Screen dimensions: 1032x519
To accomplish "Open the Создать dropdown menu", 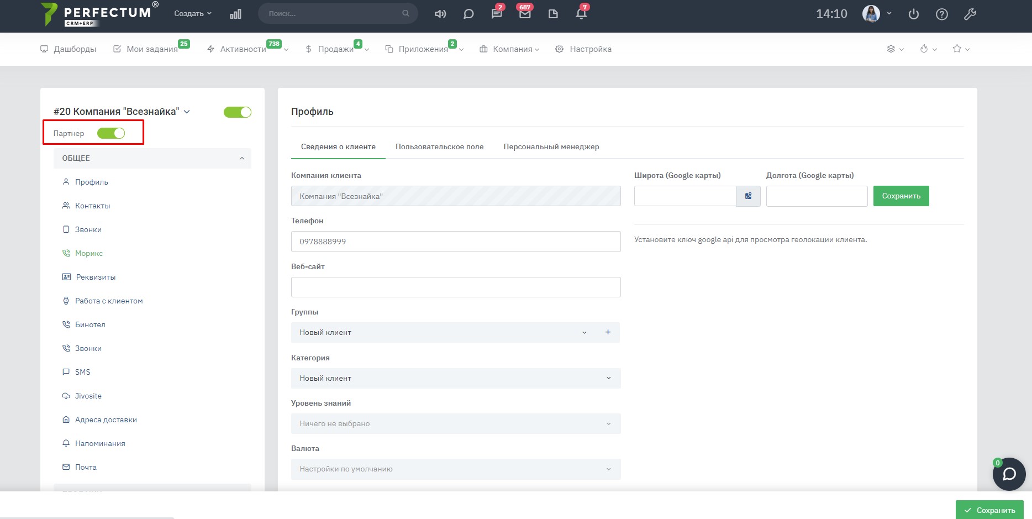I will click(192, 14).
